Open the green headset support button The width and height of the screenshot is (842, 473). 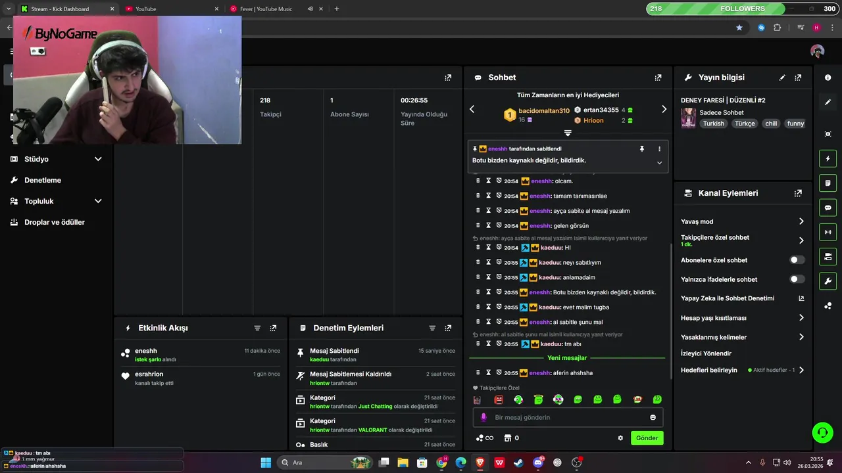coord(822,432)
